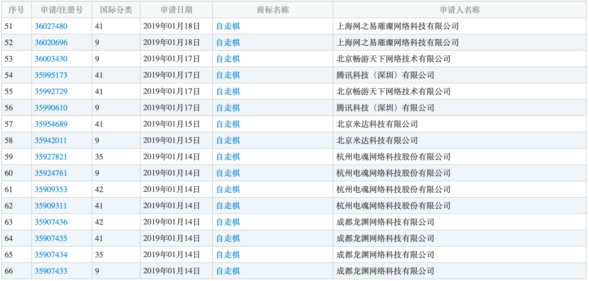Viewport: 589px width, 281px height.
Task: Open application number 35992729
Action: (51, 91)
